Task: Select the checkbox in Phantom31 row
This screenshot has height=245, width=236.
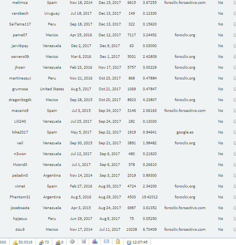Action: (x=235, y=197)
